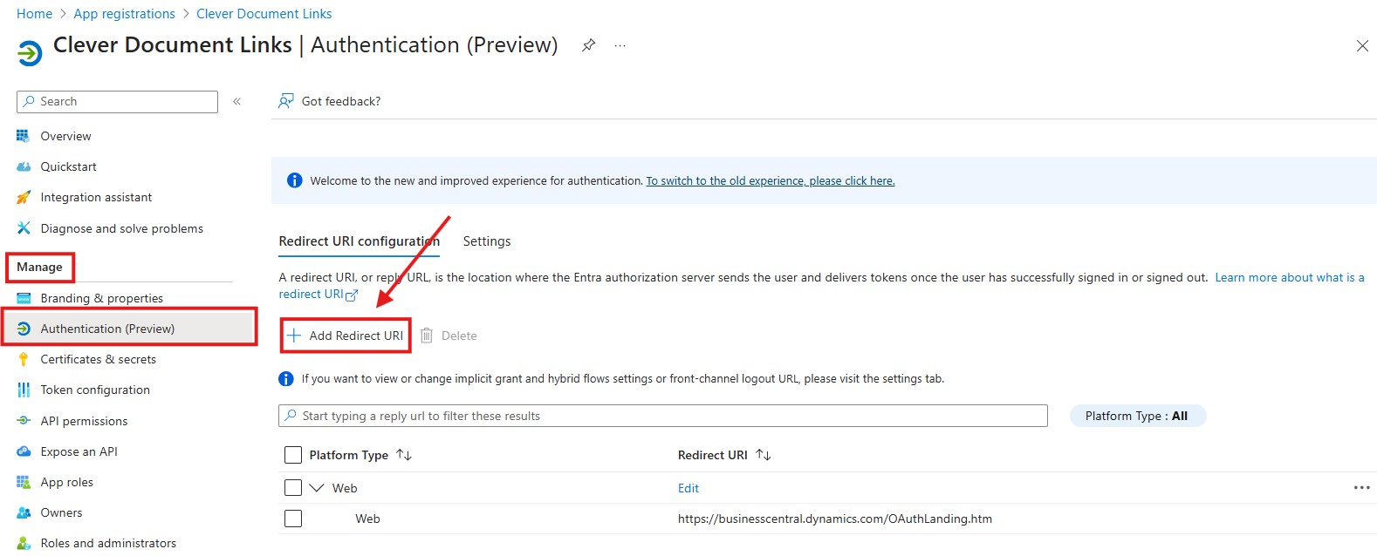Image resolution: width=1377 pixels, height=556 pixels.
Task: Click switch to the old experience link
Action: pos(771,180)
